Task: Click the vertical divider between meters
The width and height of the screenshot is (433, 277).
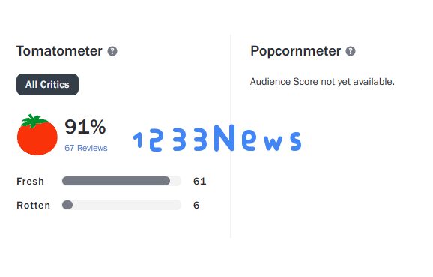Action: coord(231,136)
